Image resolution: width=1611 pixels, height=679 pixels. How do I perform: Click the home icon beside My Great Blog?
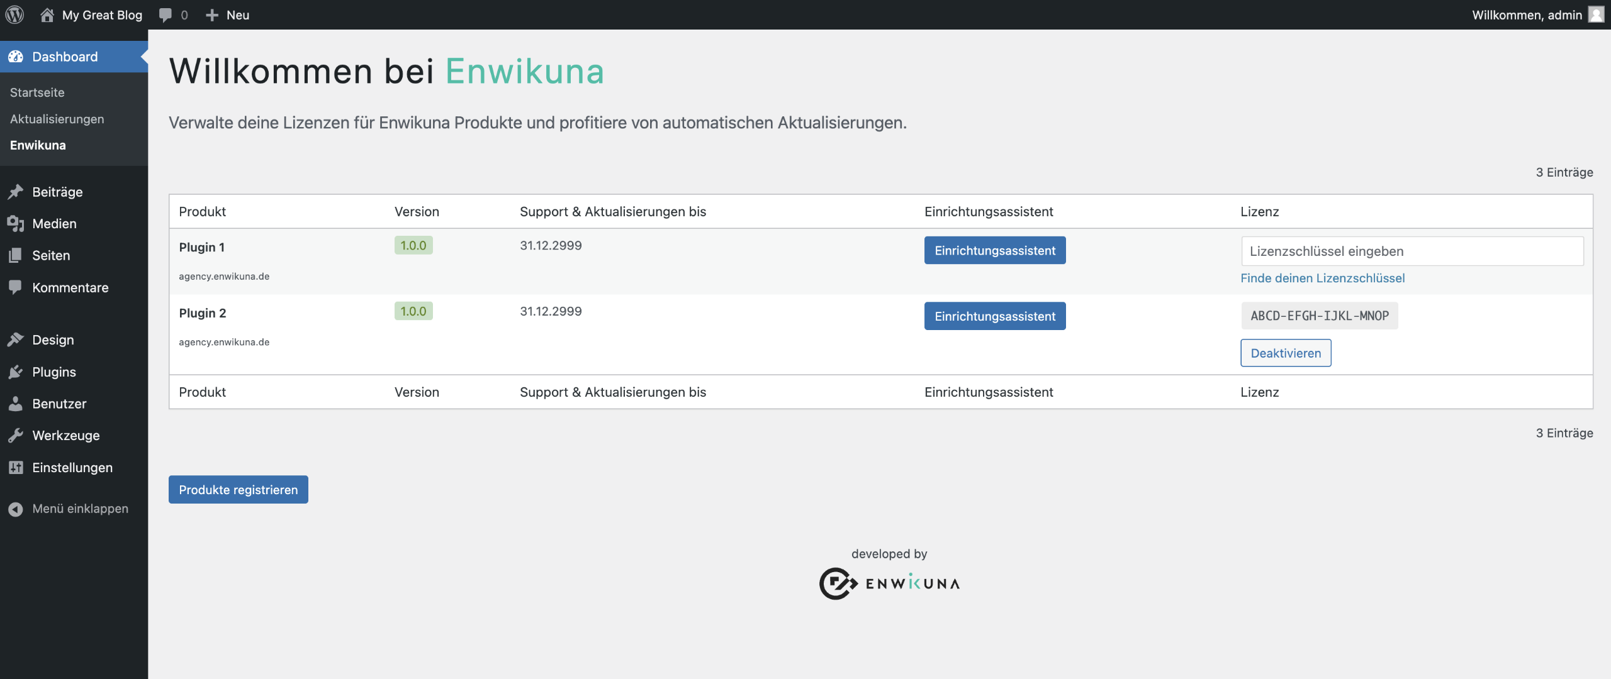[47, 14]
